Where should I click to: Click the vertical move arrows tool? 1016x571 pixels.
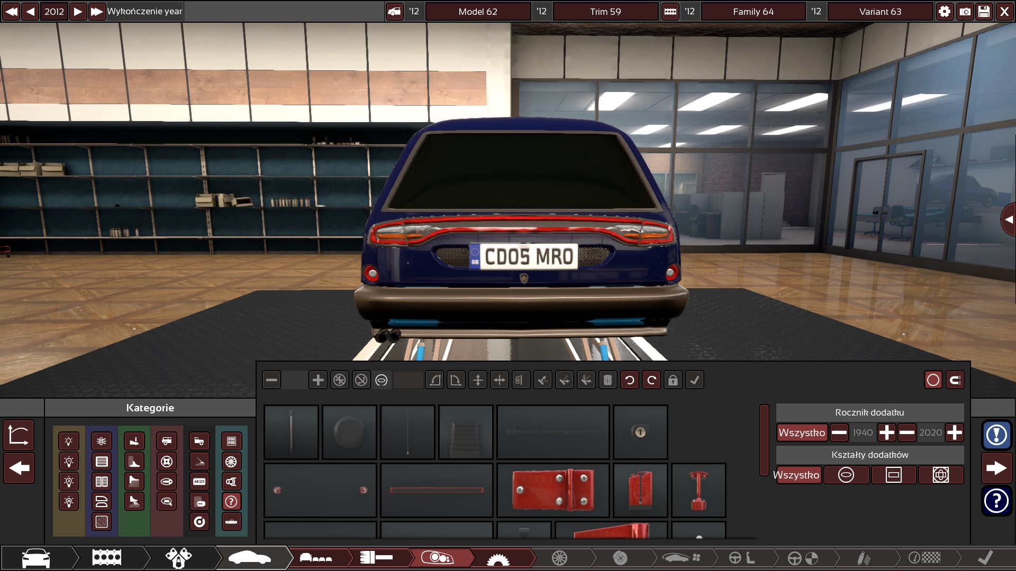tap(478, 380)
